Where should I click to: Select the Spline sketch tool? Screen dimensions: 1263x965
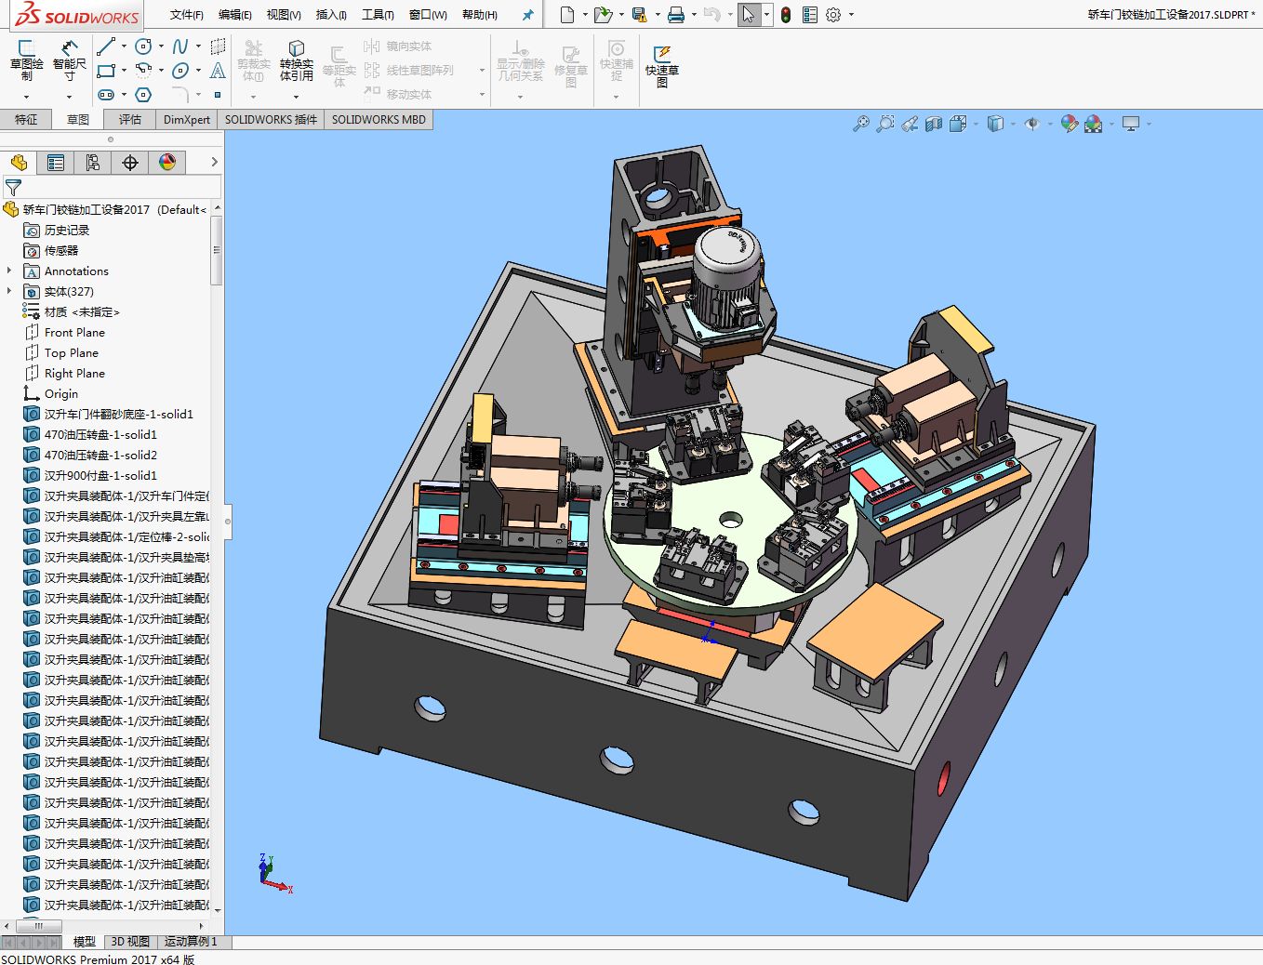coord(180,46)
